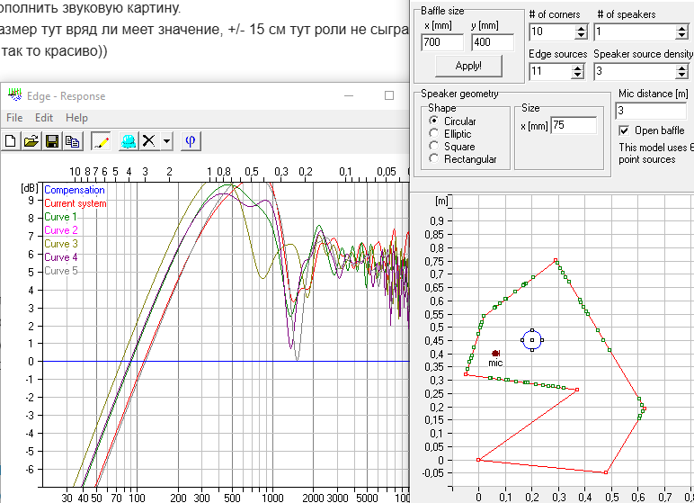Select the Rectangular speaker shape

pyautogui.click(x=435, y=159)
